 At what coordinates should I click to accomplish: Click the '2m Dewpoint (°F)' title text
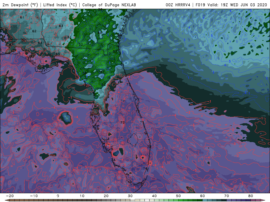tap(20, 5)
